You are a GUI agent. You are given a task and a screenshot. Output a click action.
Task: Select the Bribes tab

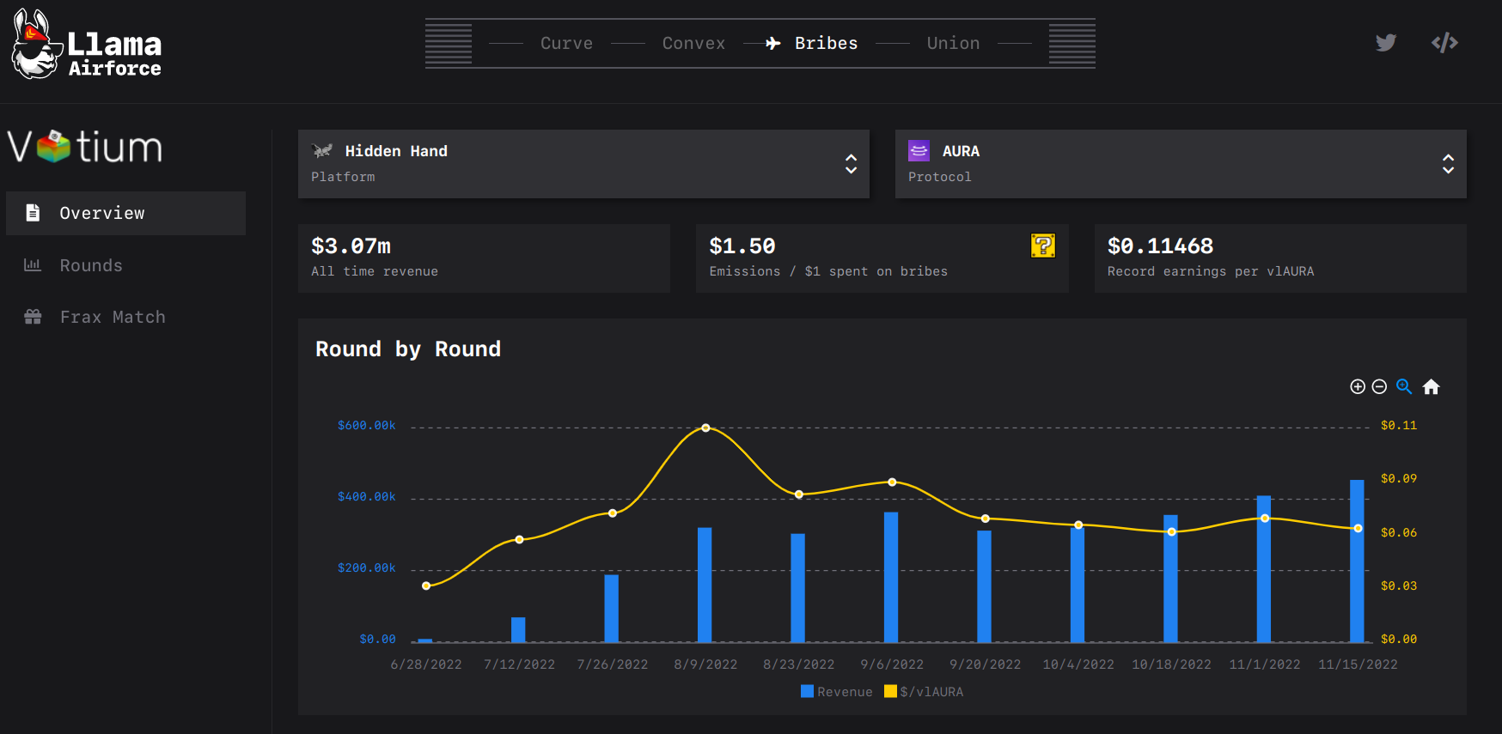[826, 43]
